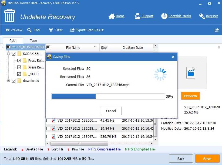Open the File Name column sort arrow
This screenshot has height=165, width=222.
(95, 47)
